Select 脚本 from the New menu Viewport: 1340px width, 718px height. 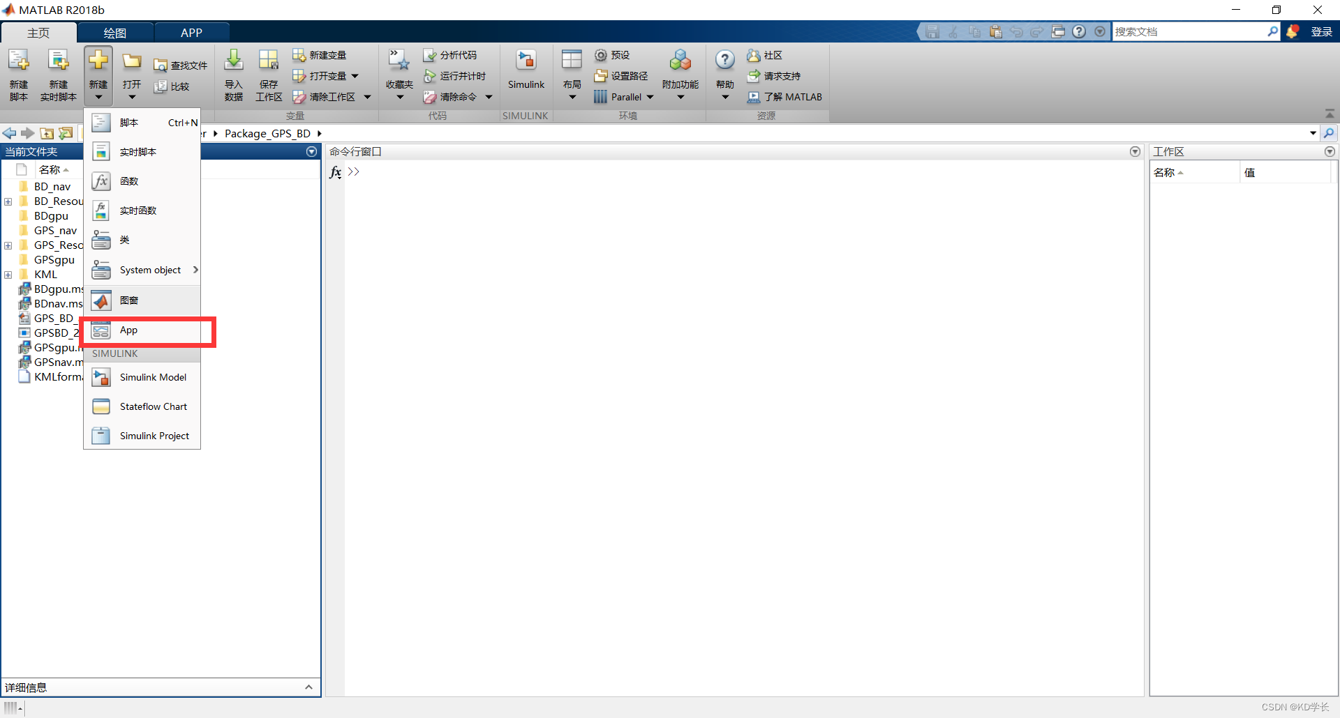[x=142, y=123]
